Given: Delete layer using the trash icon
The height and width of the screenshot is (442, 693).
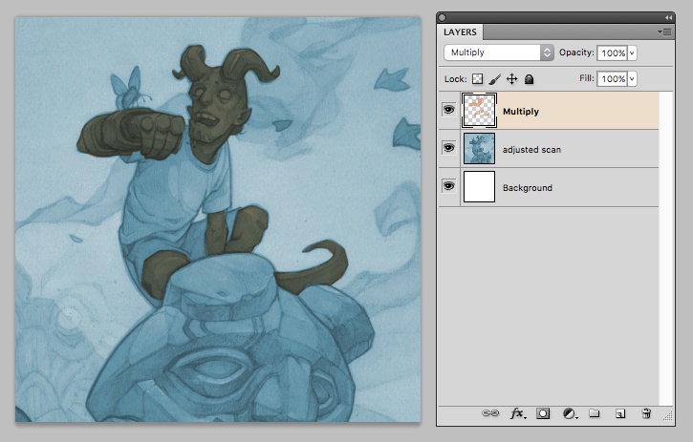Looking at the screenshot, I should point(646,413).
